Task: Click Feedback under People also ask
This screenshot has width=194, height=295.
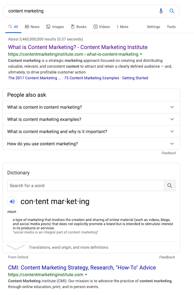Action: 169,153
